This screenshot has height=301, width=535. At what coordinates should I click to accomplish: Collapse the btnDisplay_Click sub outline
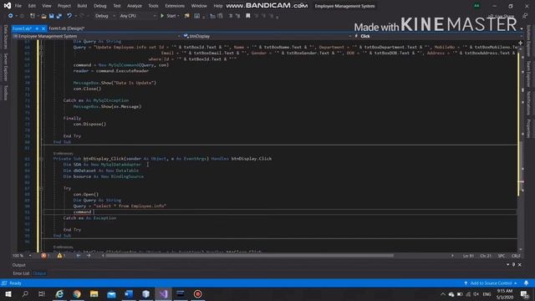[x=41, y=159]
